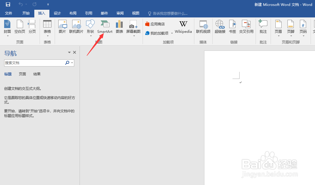
Task: Save the document with the floppy icon
Action: click(x=8, y=4)
